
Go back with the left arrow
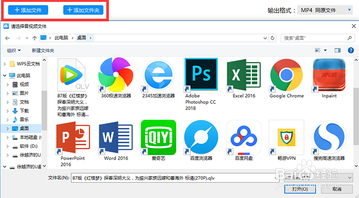point(7,38)
